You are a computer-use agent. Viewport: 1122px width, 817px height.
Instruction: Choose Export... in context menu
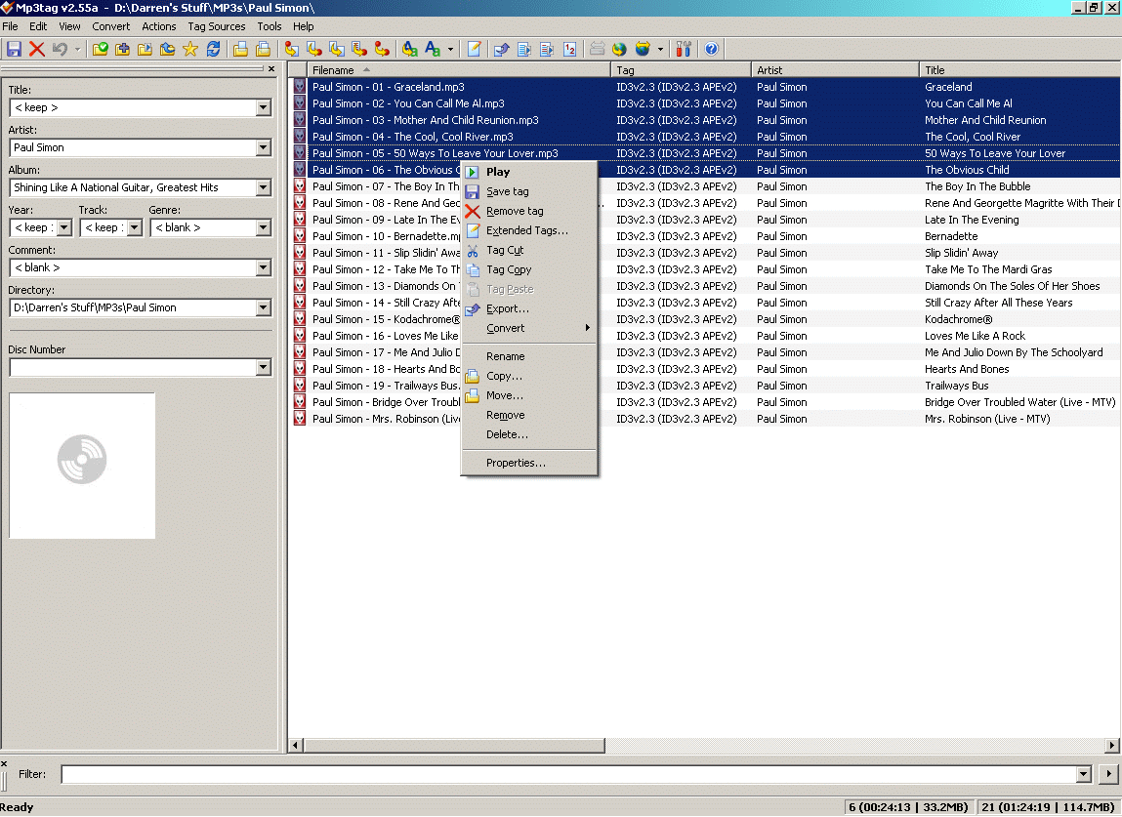[529, 309]
